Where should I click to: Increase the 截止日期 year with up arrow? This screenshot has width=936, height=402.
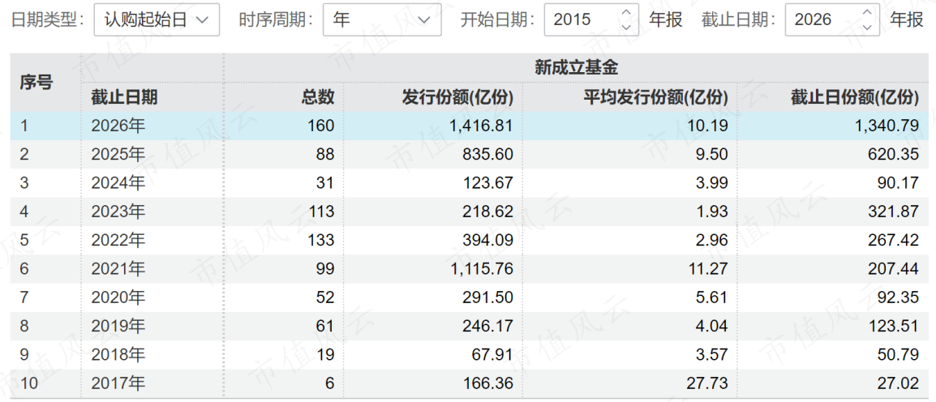(x=867, y=12)
